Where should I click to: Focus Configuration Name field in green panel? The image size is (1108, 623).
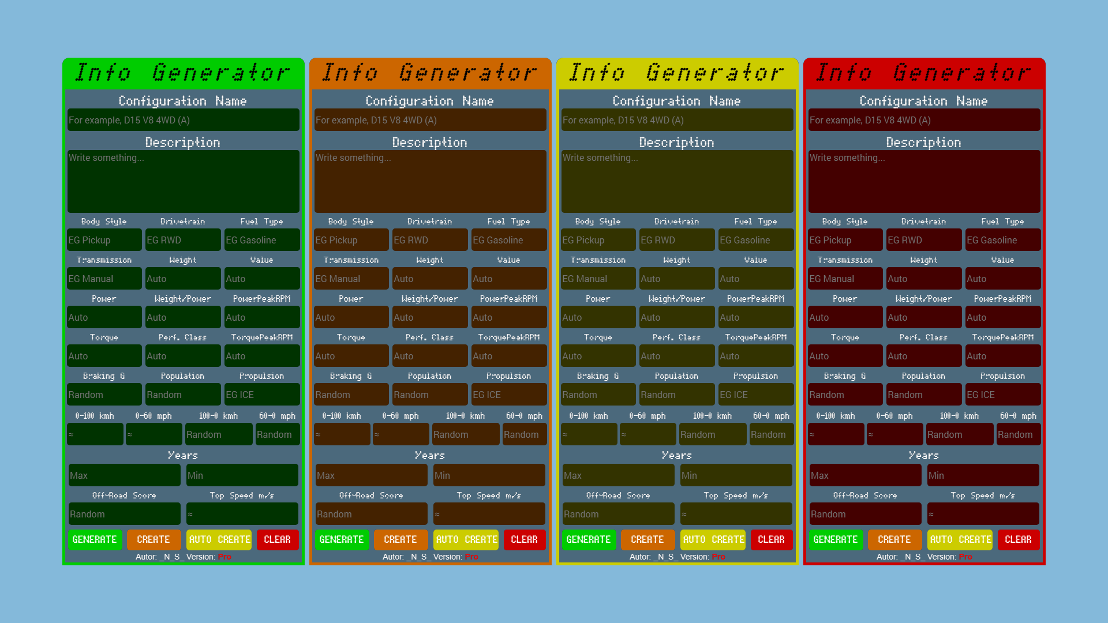pyautogui.click(x=184, y=120)
